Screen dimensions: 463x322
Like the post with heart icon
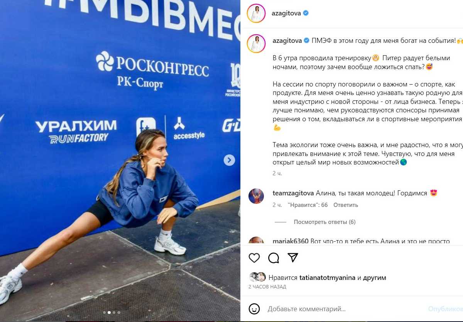[254, 258]
